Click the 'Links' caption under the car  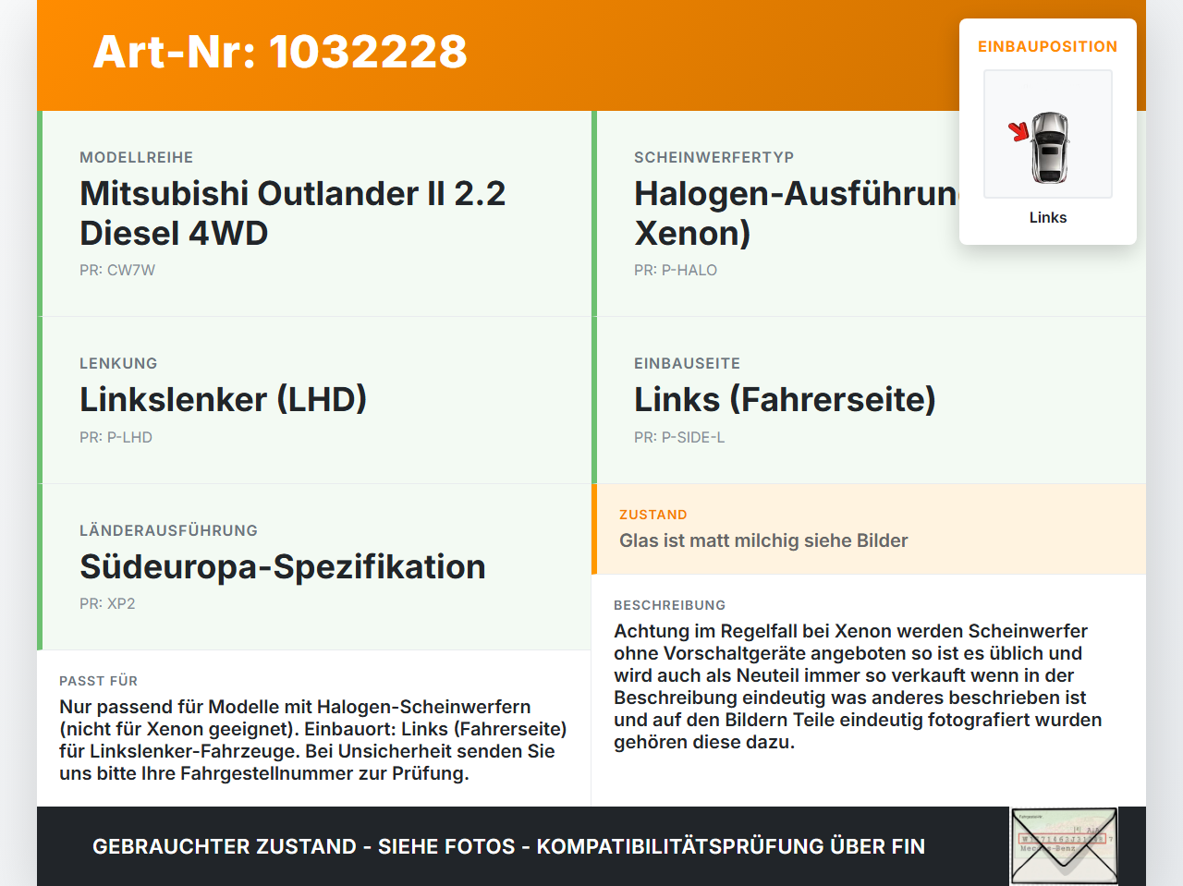1048,217
